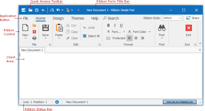Click the Font Color letter A icon

pyautogui.click(x=129, y=32)
